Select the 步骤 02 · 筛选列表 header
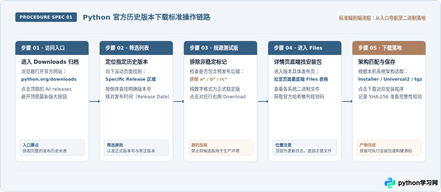Viewport: 441px width, 192px height. (136, 48)
